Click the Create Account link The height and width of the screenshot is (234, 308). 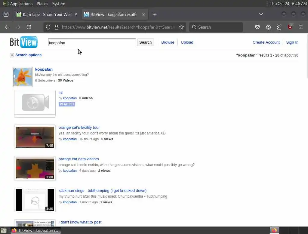[x=266, y=42]
